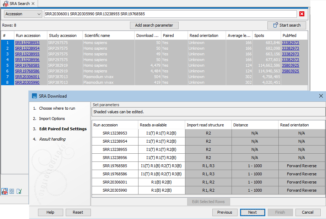
Task: Click the SRA Download title bar icon
Action: pyautogui.click(x=34, y=96)
